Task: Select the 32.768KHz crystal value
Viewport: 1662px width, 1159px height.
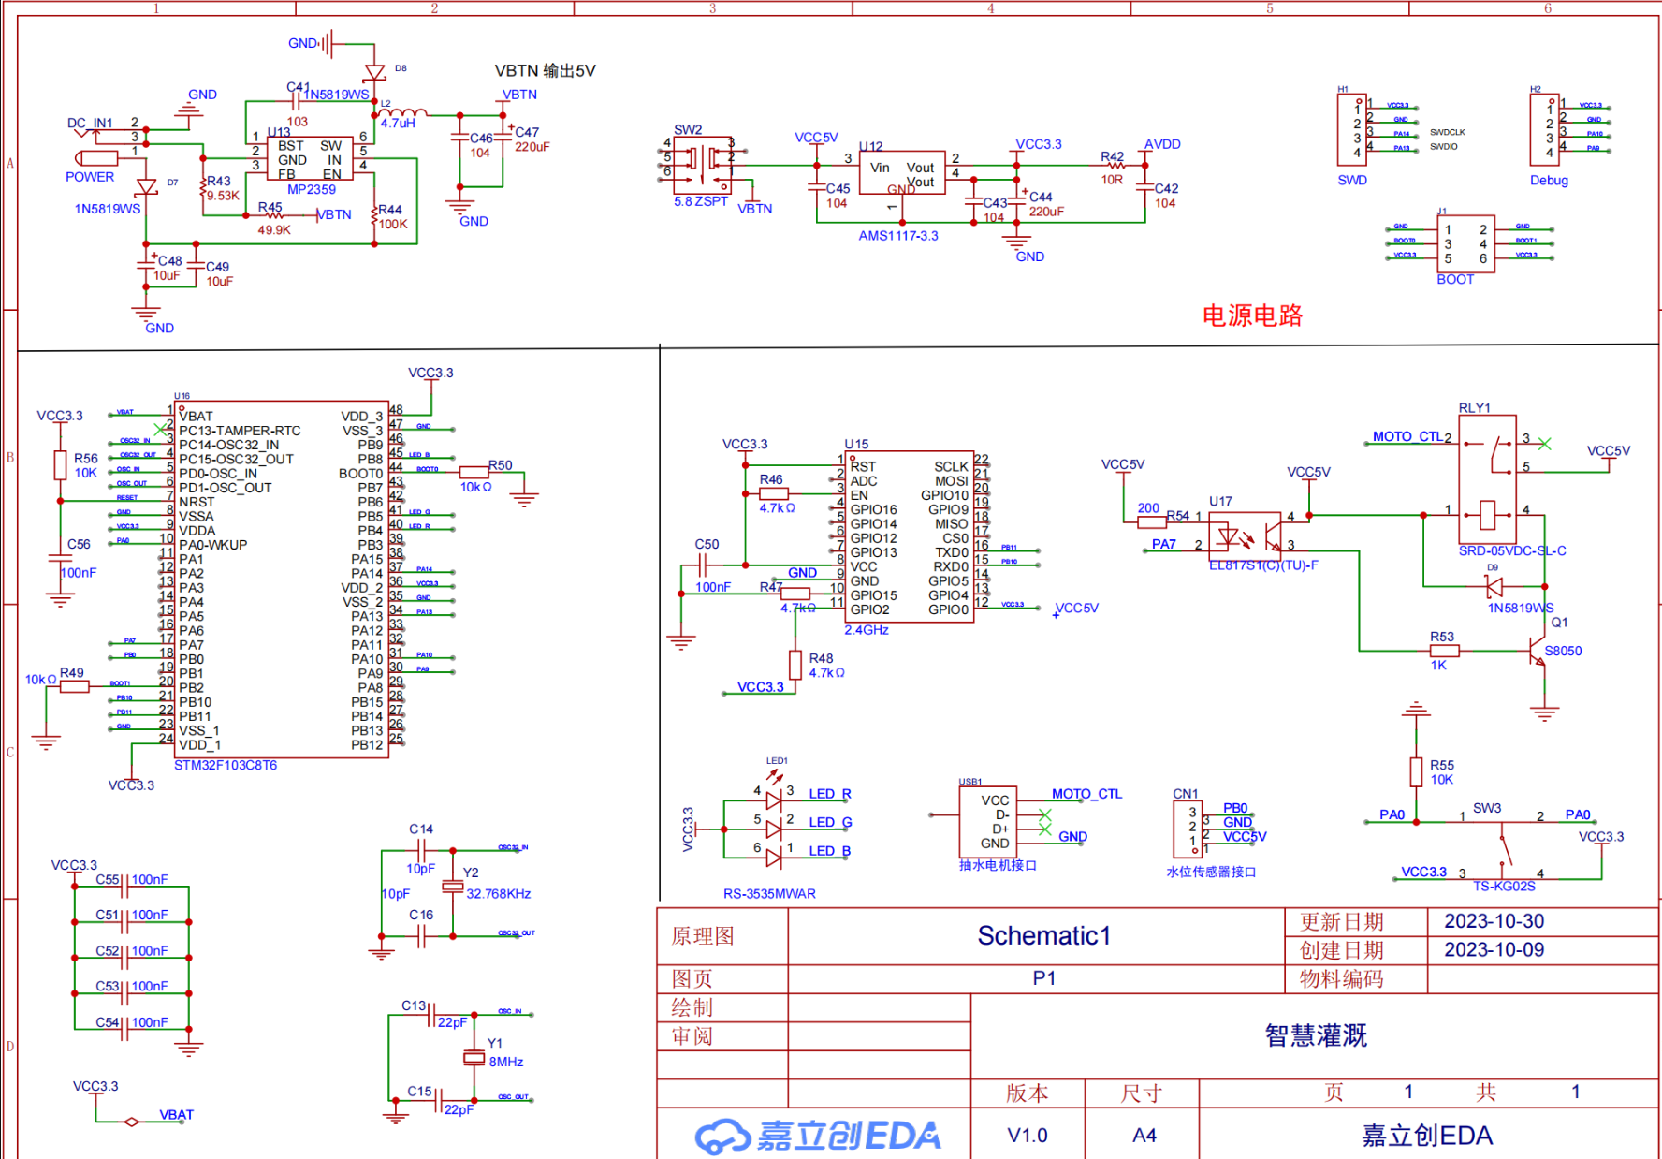Action: [x=499, y=894]
